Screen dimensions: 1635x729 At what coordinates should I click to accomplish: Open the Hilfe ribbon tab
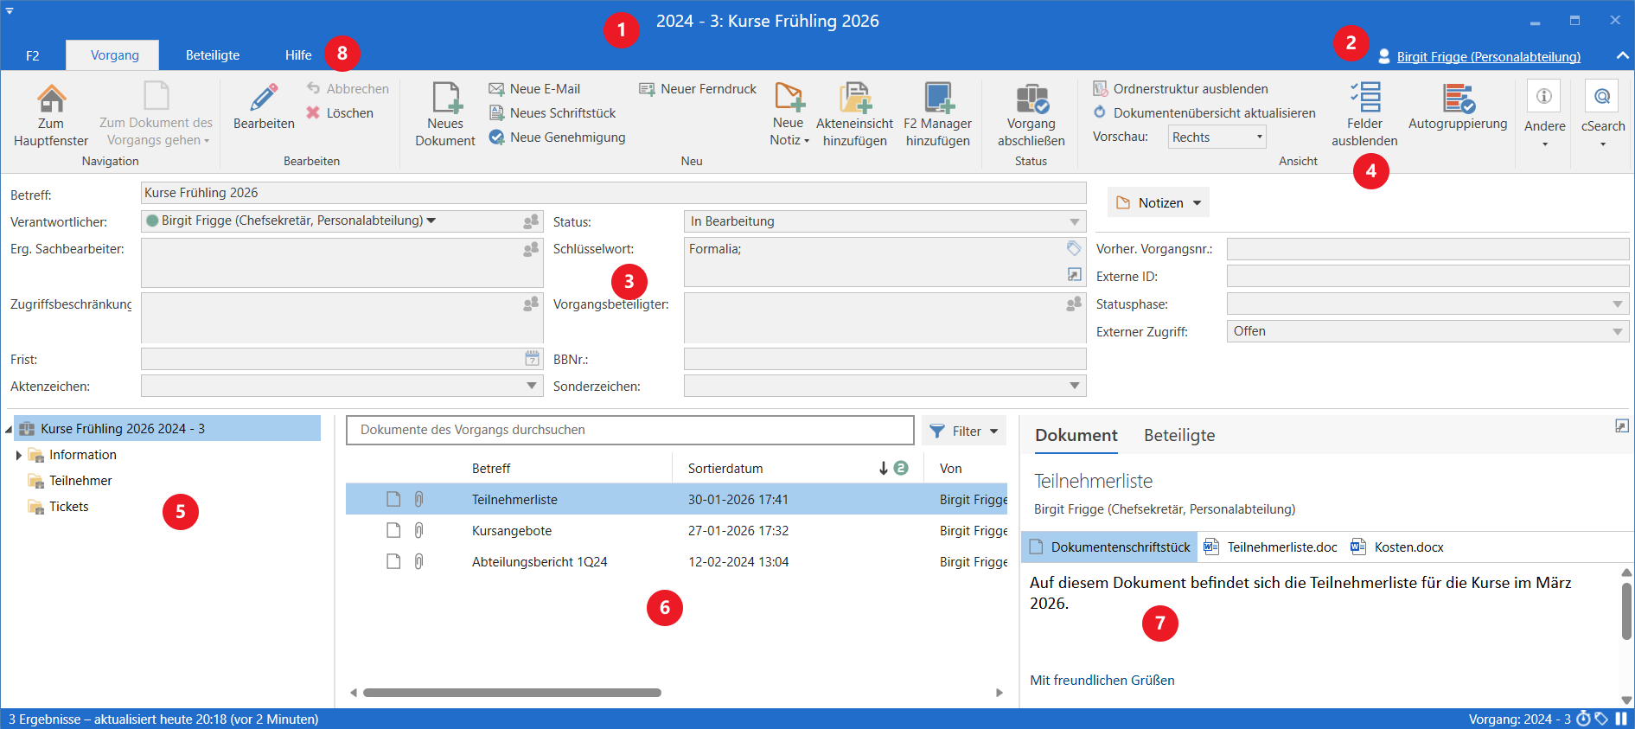(298, 55)
